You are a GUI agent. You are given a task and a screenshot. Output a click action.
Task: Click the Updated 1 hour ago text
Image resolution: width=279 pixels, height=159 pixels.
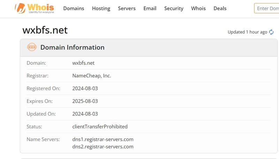click(247, 32)
